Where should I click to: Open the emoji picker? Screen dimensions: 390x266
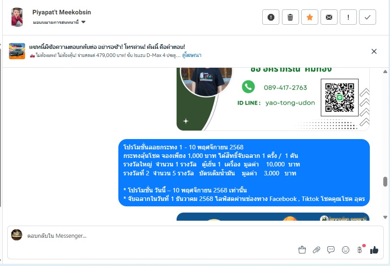tap(346, 250)
